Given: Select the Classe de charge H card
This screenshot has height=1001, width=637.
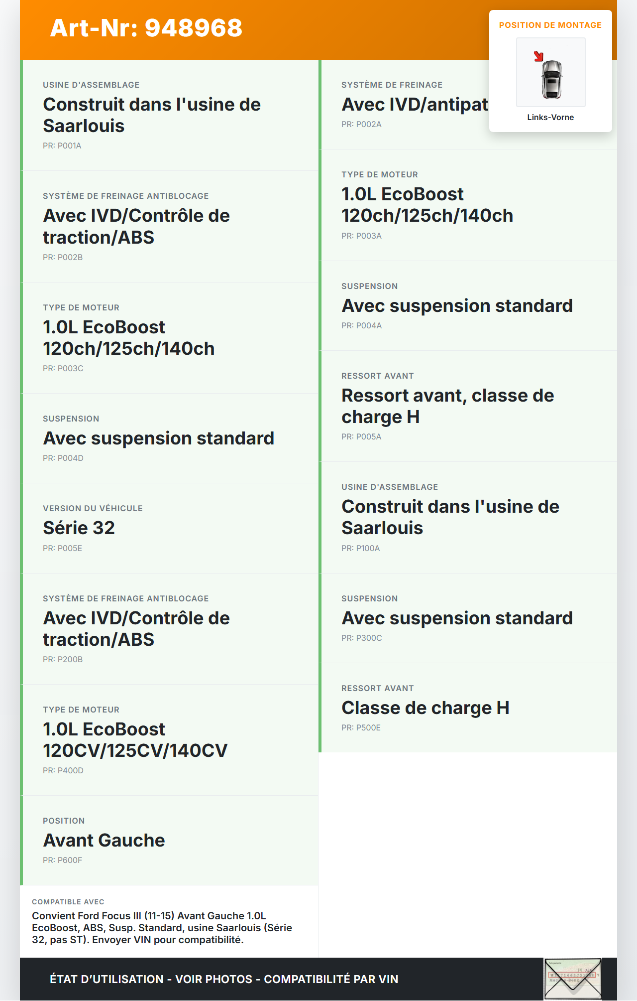Looking at the screenshot, I should click(x=468, y=708).
